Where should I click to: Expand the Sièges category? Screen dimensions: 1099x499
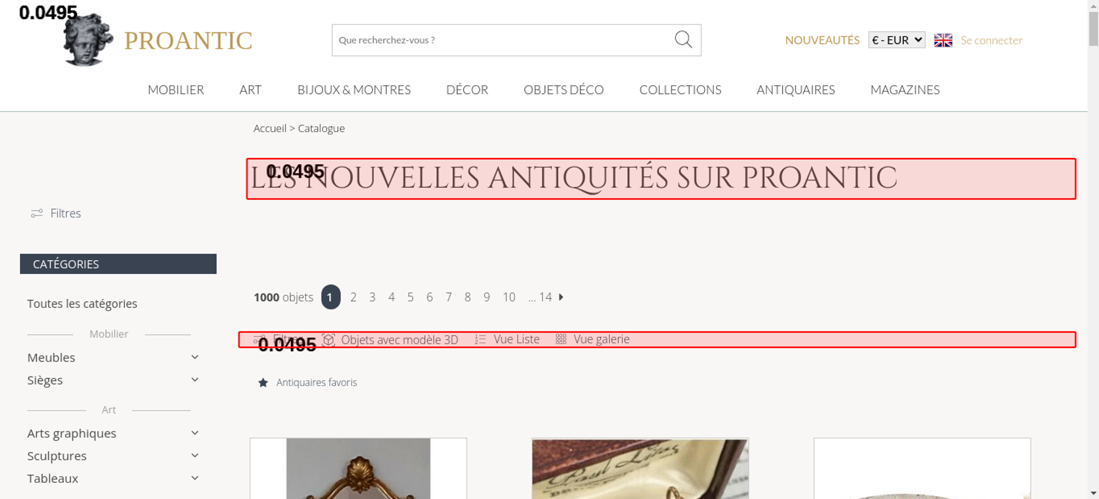pyautogui.click(x=195, y=380)
